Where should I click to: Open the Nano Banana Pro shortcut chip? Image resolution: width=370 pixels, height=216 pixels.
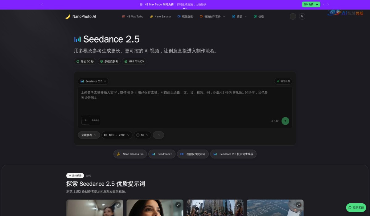point(130,154)
